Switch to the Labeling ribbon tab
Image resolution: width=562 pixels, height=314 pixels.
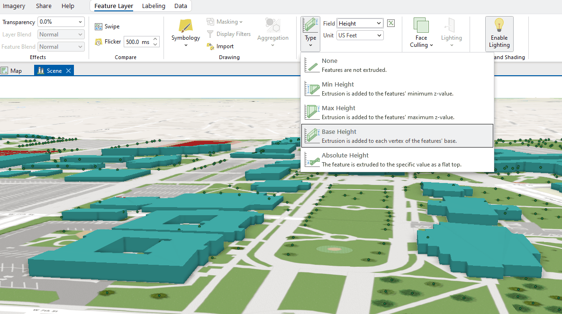click(154, 6)
